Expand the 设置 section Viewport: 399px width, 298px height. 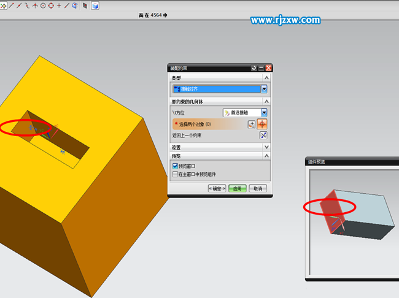[x=266, y=147]
